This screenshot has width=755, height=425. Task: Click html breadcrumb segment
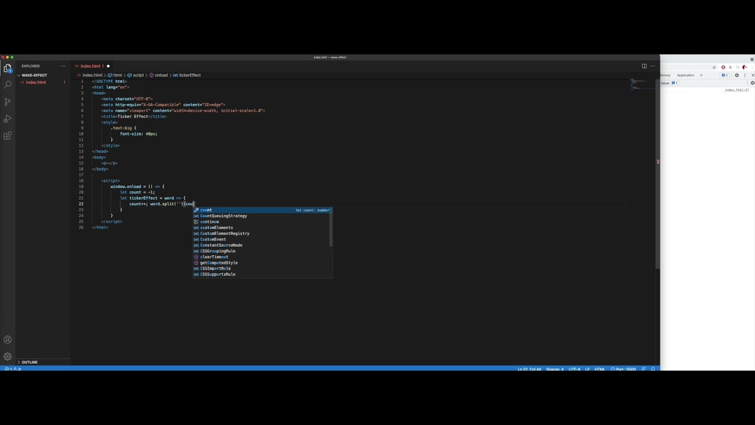pyautogui.click(x=115, y=75)
